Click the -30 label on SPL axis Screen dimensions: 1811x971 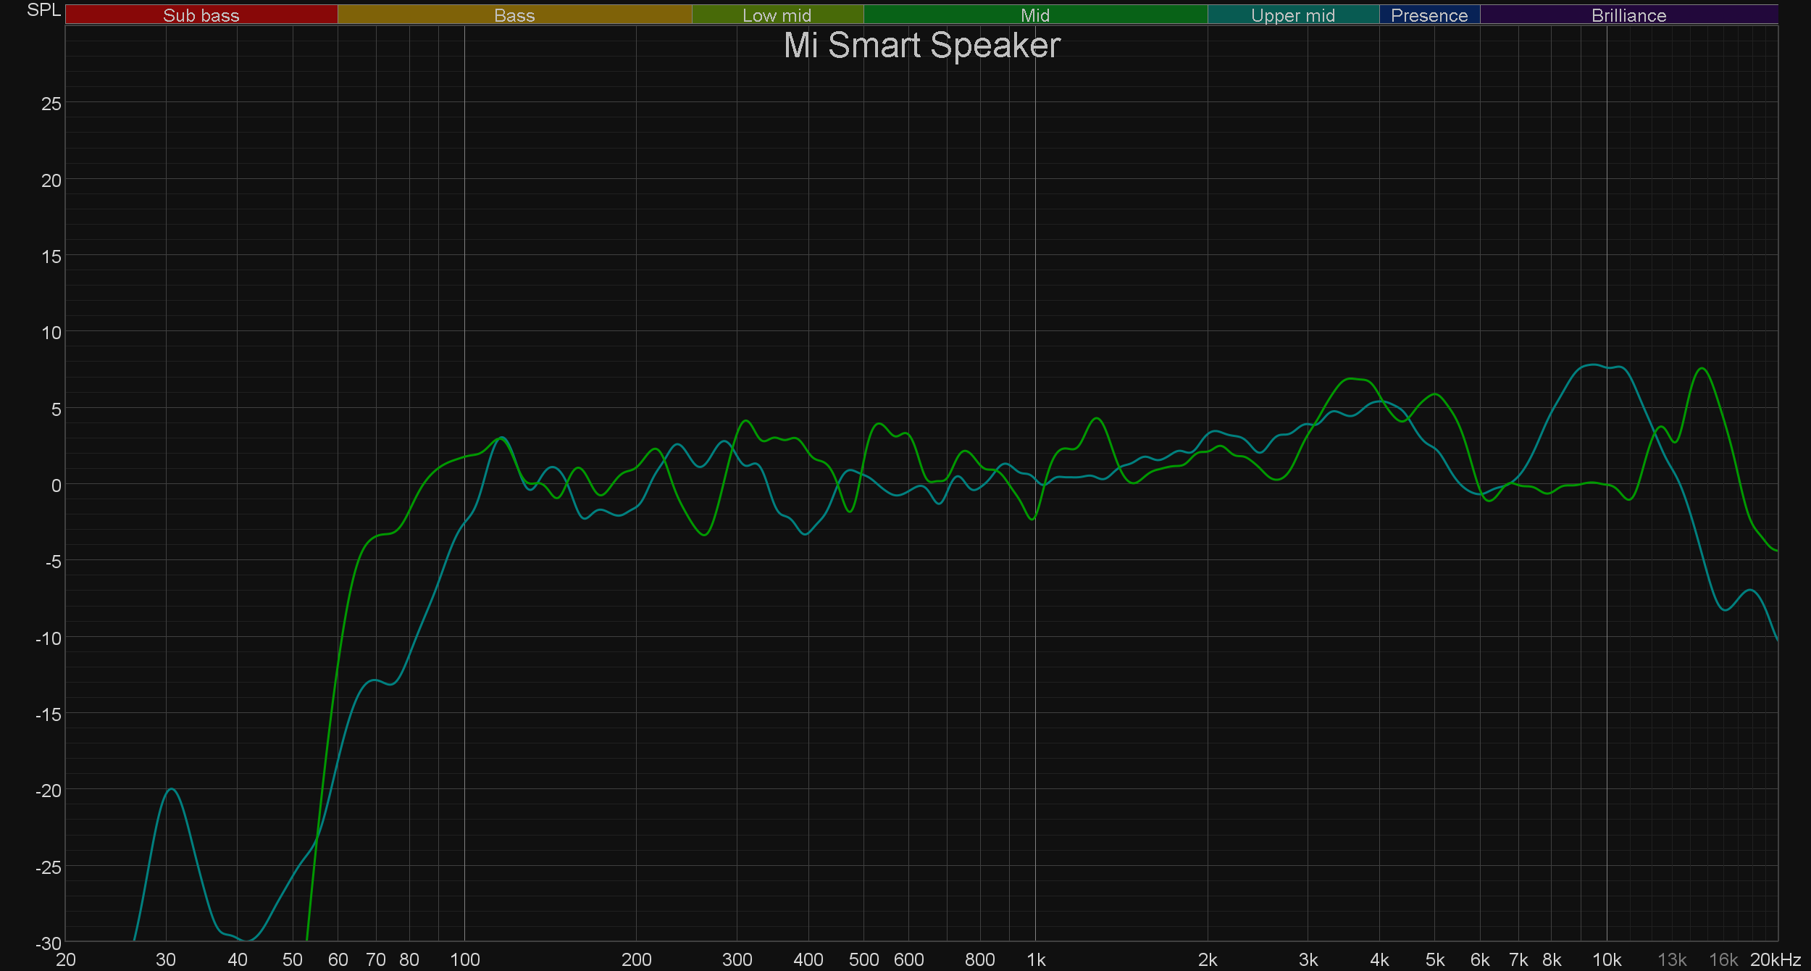[x=49, y=943]
